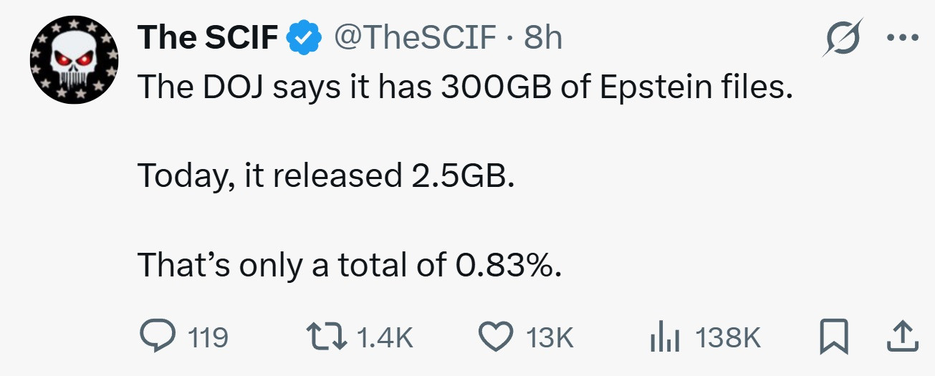Screen dimensions: 935x376
Task: Click the 1.4K reposts count
Action: (x=384, y=337)
